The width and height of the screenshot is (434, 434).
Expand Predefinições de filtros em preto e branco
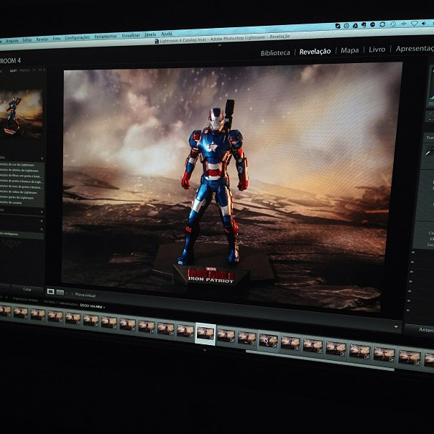[x=20, y=176]
